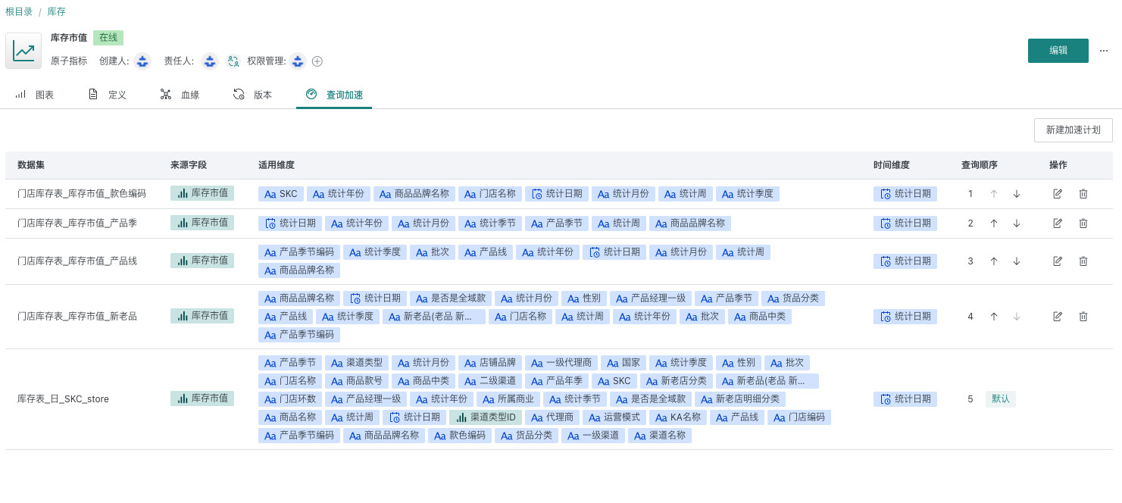
Task: Open the more options ellipsis menu
Action: pos(1104,51)
